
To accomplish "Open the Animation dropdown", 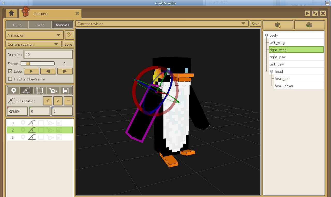I will [x=34, y=35].
